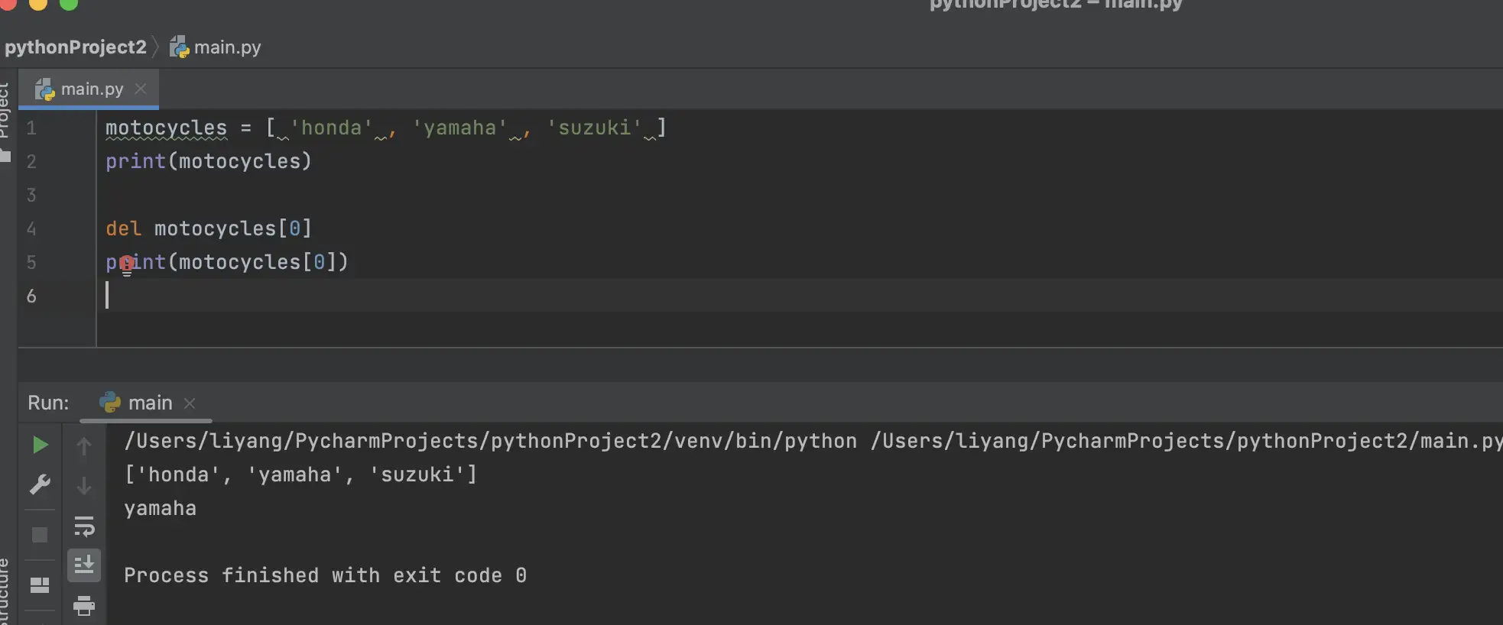Close the main run tab
The width and height of the screenshot is (1503, 625).
pos(190,403)
